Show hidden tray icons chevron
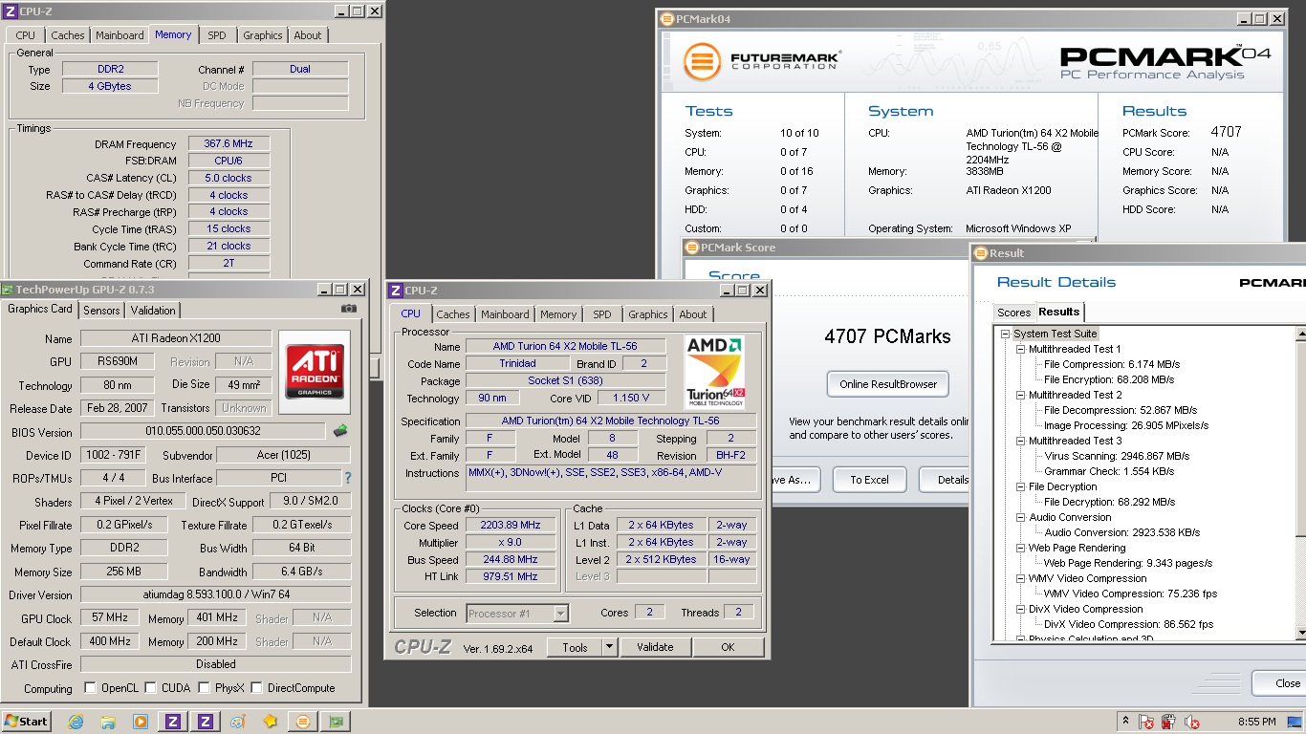 (x=1126, y=722)
